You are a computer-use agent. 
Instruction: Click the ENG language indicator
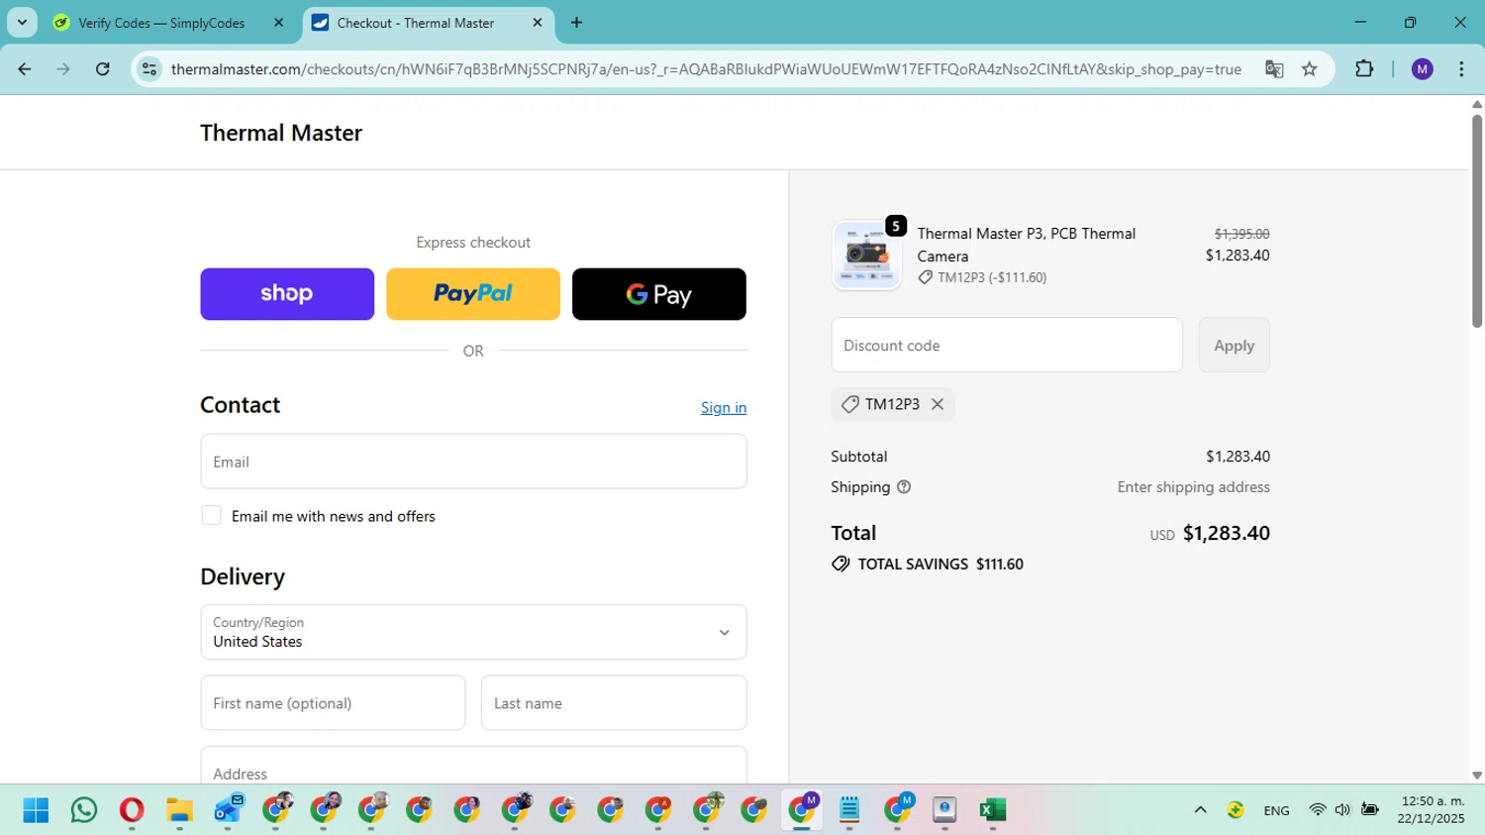click(1276, 810)
